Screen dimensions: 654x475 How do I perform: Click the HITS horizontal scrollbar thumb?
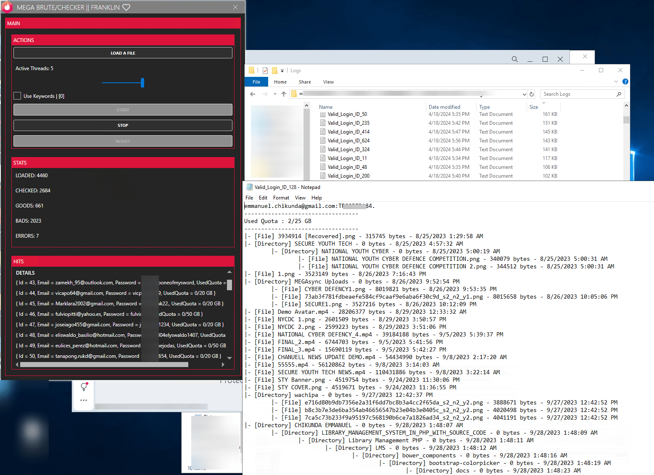click(x=104, y=365)
